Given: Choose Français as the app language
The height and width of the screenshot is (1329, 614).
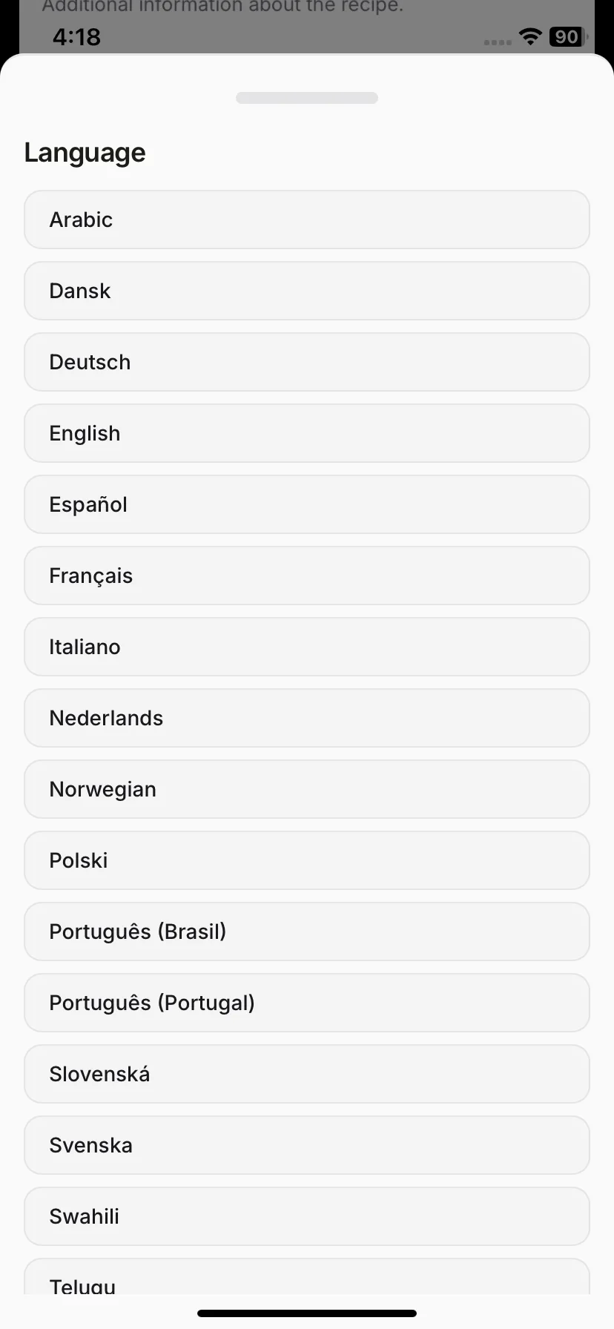Looking at the screenshot, I should (307, 576).
